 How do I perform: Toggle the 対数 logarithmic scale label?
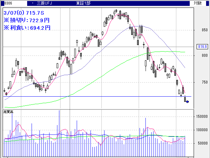click(198, 3)
